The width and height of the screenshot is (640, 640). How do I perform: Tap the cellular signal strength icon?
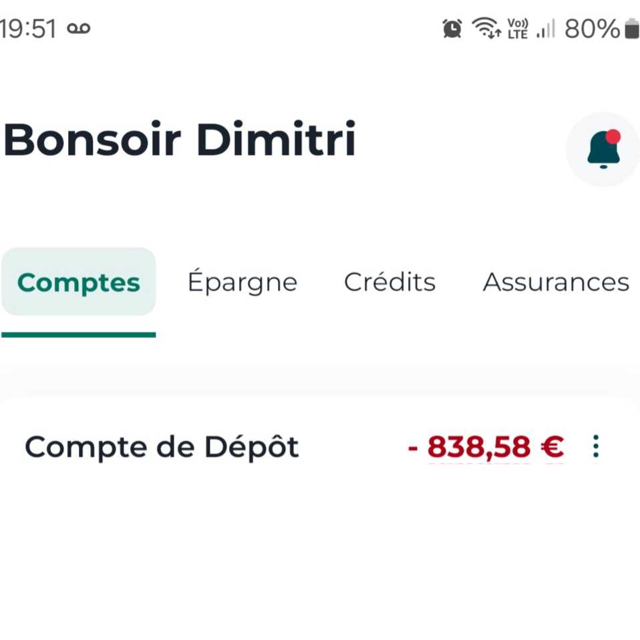click(544, 30)
